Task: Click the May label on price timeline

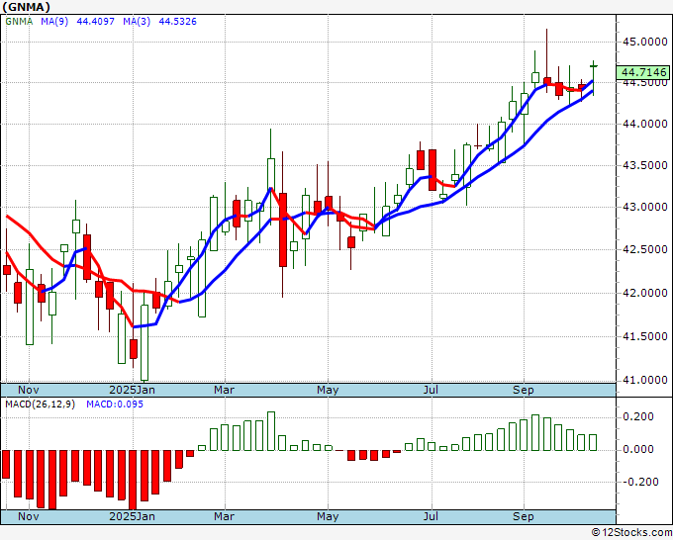Action: coord(328,390)
